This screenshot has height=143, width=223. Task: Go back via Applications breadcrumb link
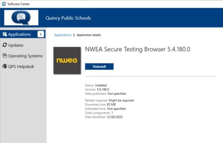click(63, 35)
